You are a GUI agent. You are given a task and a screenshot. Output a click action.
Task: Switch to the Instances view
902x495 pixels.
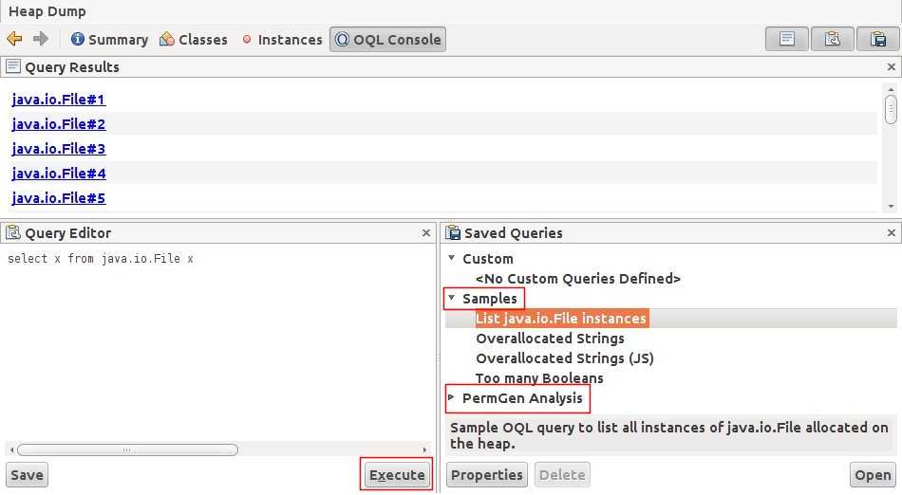point(282,40)
